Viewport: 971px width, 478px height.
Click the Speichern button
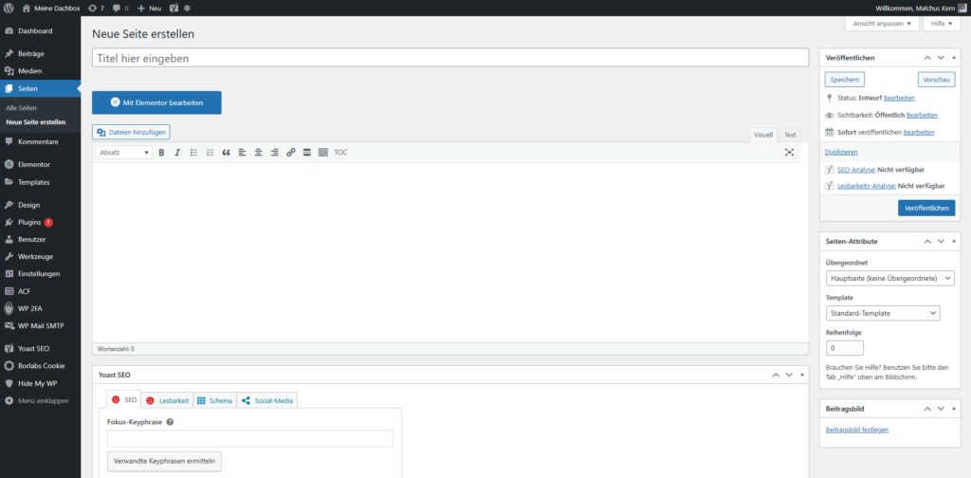(845, 80)
